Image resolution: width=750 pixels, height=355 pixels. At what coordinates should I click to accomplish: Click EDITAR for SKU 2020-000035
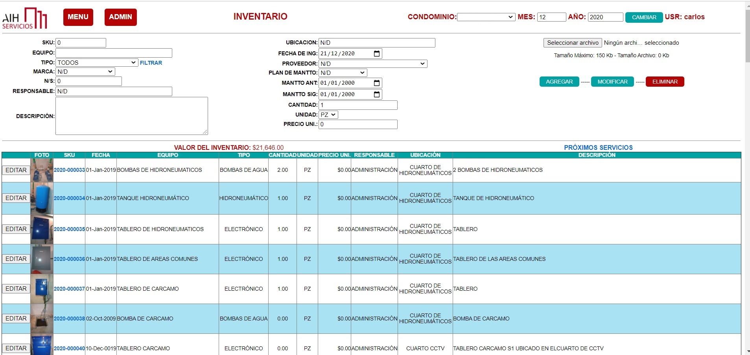pyautogui.click(x=16, y=229)
